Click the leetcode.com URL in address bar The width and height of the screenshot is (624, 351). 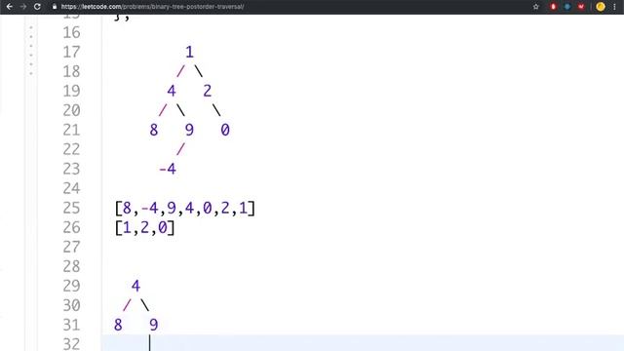coord(152,7)
